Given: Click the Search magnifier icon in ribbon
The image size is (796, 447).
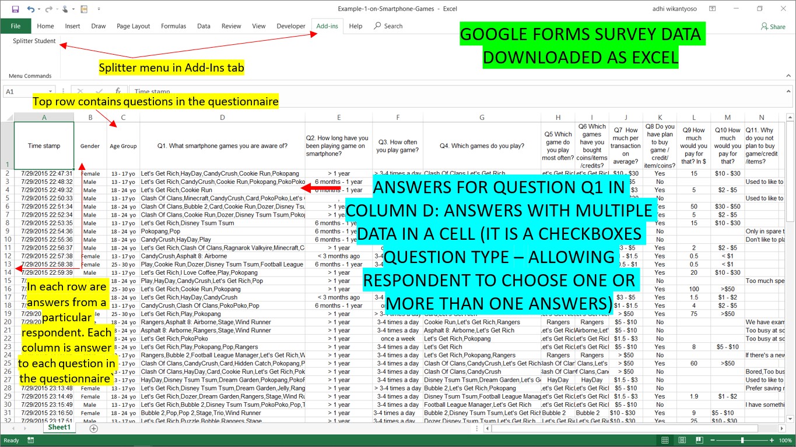Looking at the screenshot, I should [378, 26].
